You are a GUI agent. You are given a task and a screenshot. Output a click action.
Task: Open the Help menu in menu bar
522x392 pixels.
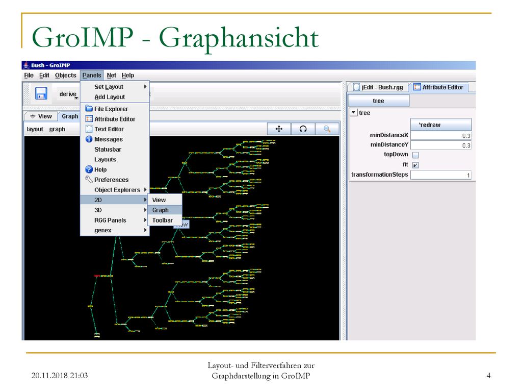pos(128,76)
